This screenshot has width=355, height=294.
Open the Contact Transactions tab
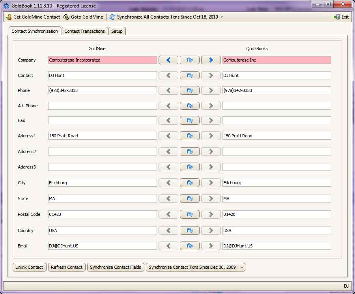84,31
